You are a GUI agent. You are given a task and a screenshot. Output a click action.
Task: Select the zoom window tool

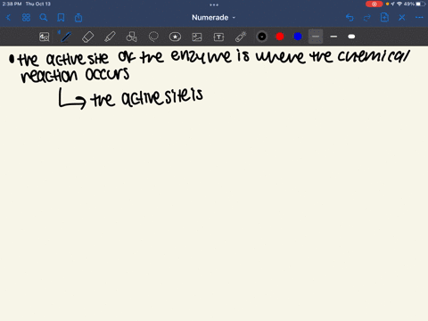pos(45,37)
